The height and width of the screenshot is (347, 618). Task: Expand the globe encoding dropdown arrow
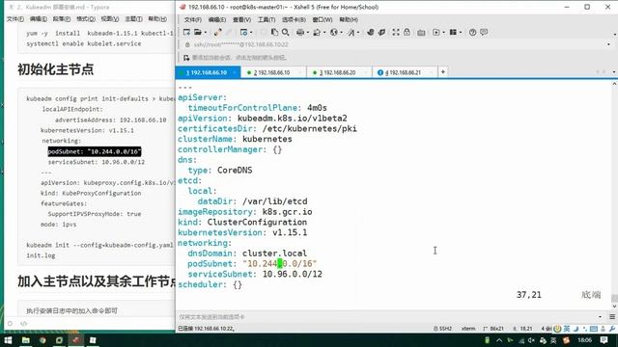(x=341, y=33)
